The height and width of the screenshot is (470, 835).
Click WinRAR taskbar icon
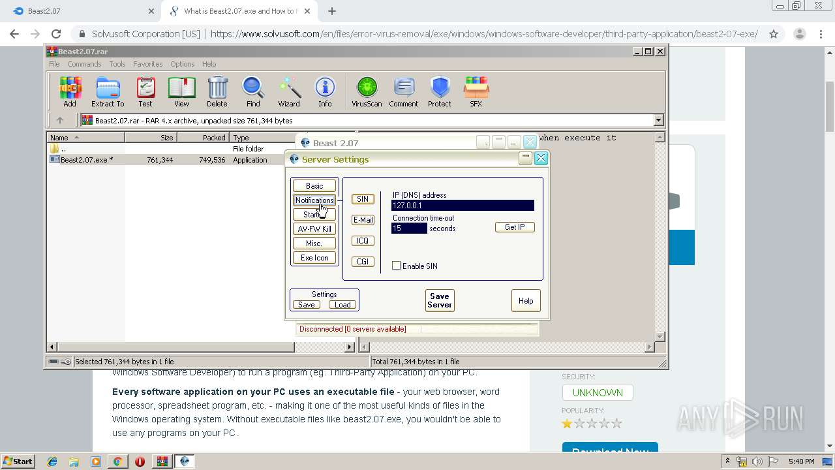(x=162, y=462)
